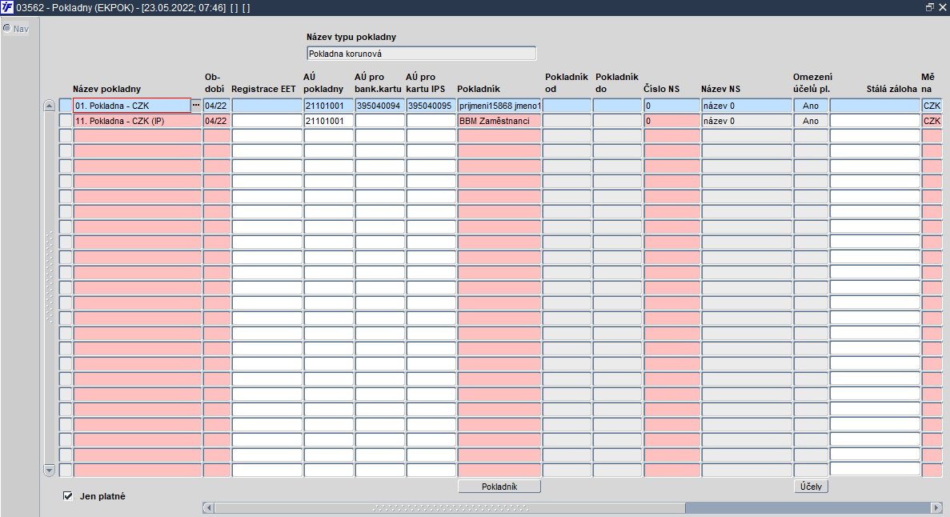
Task: Select the 01. Pokladna - CZK name cell
Action: [132, 106]
